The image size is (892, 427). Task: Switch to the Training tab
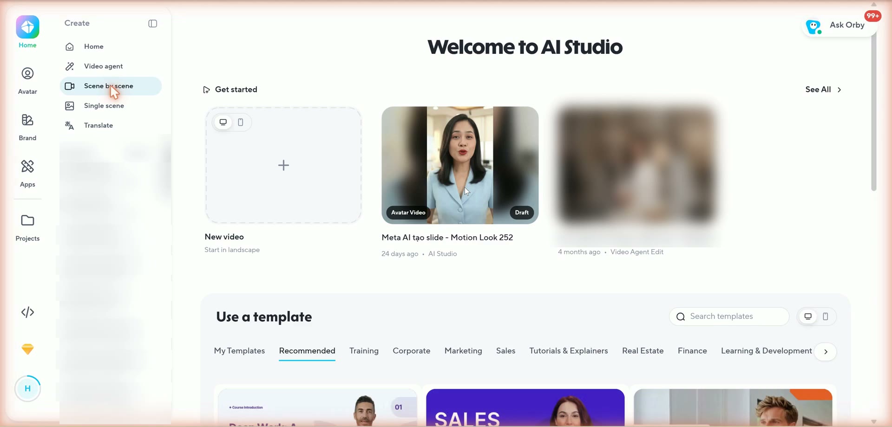[x=364, y=351]
